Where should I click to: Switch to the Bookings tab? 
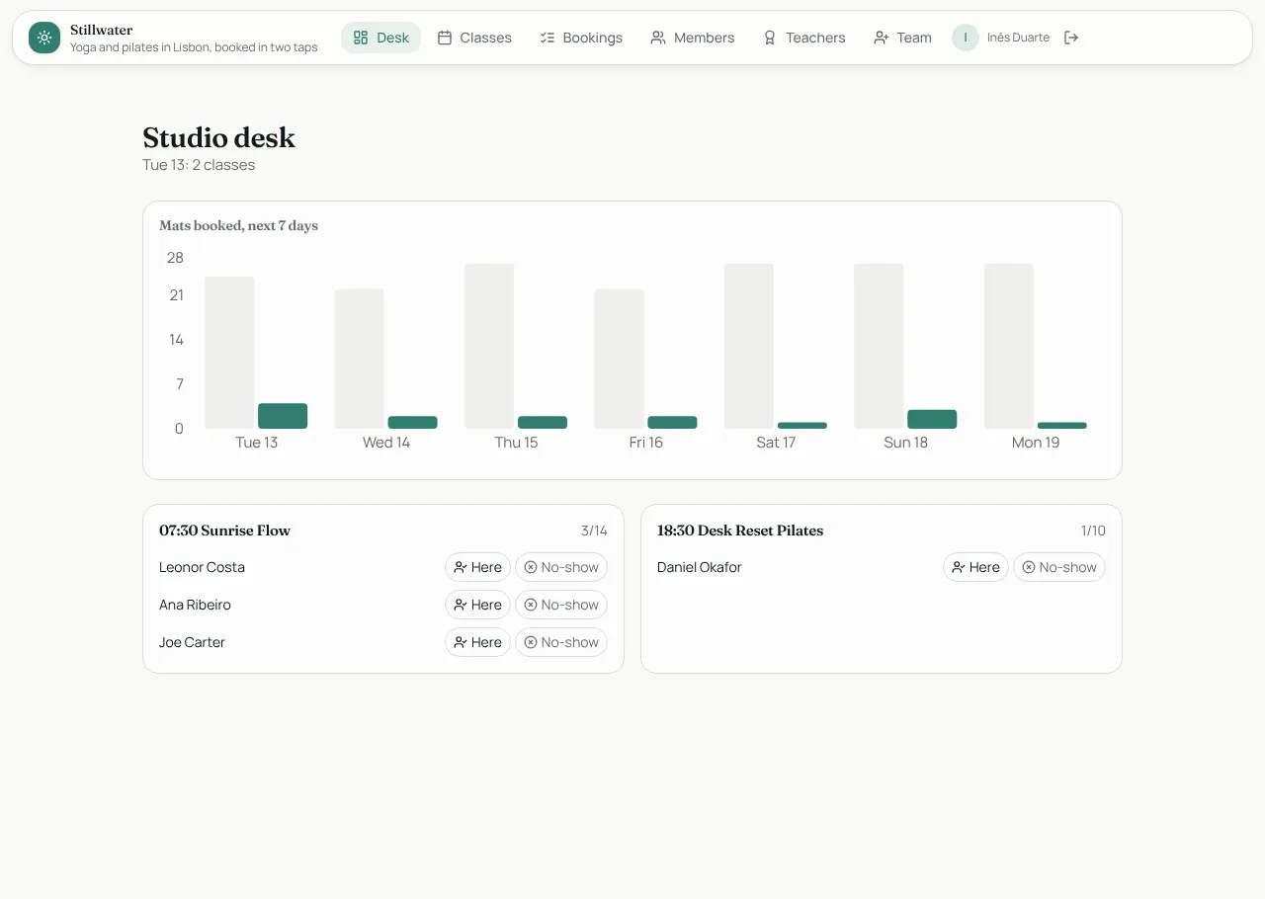point(581,38)
